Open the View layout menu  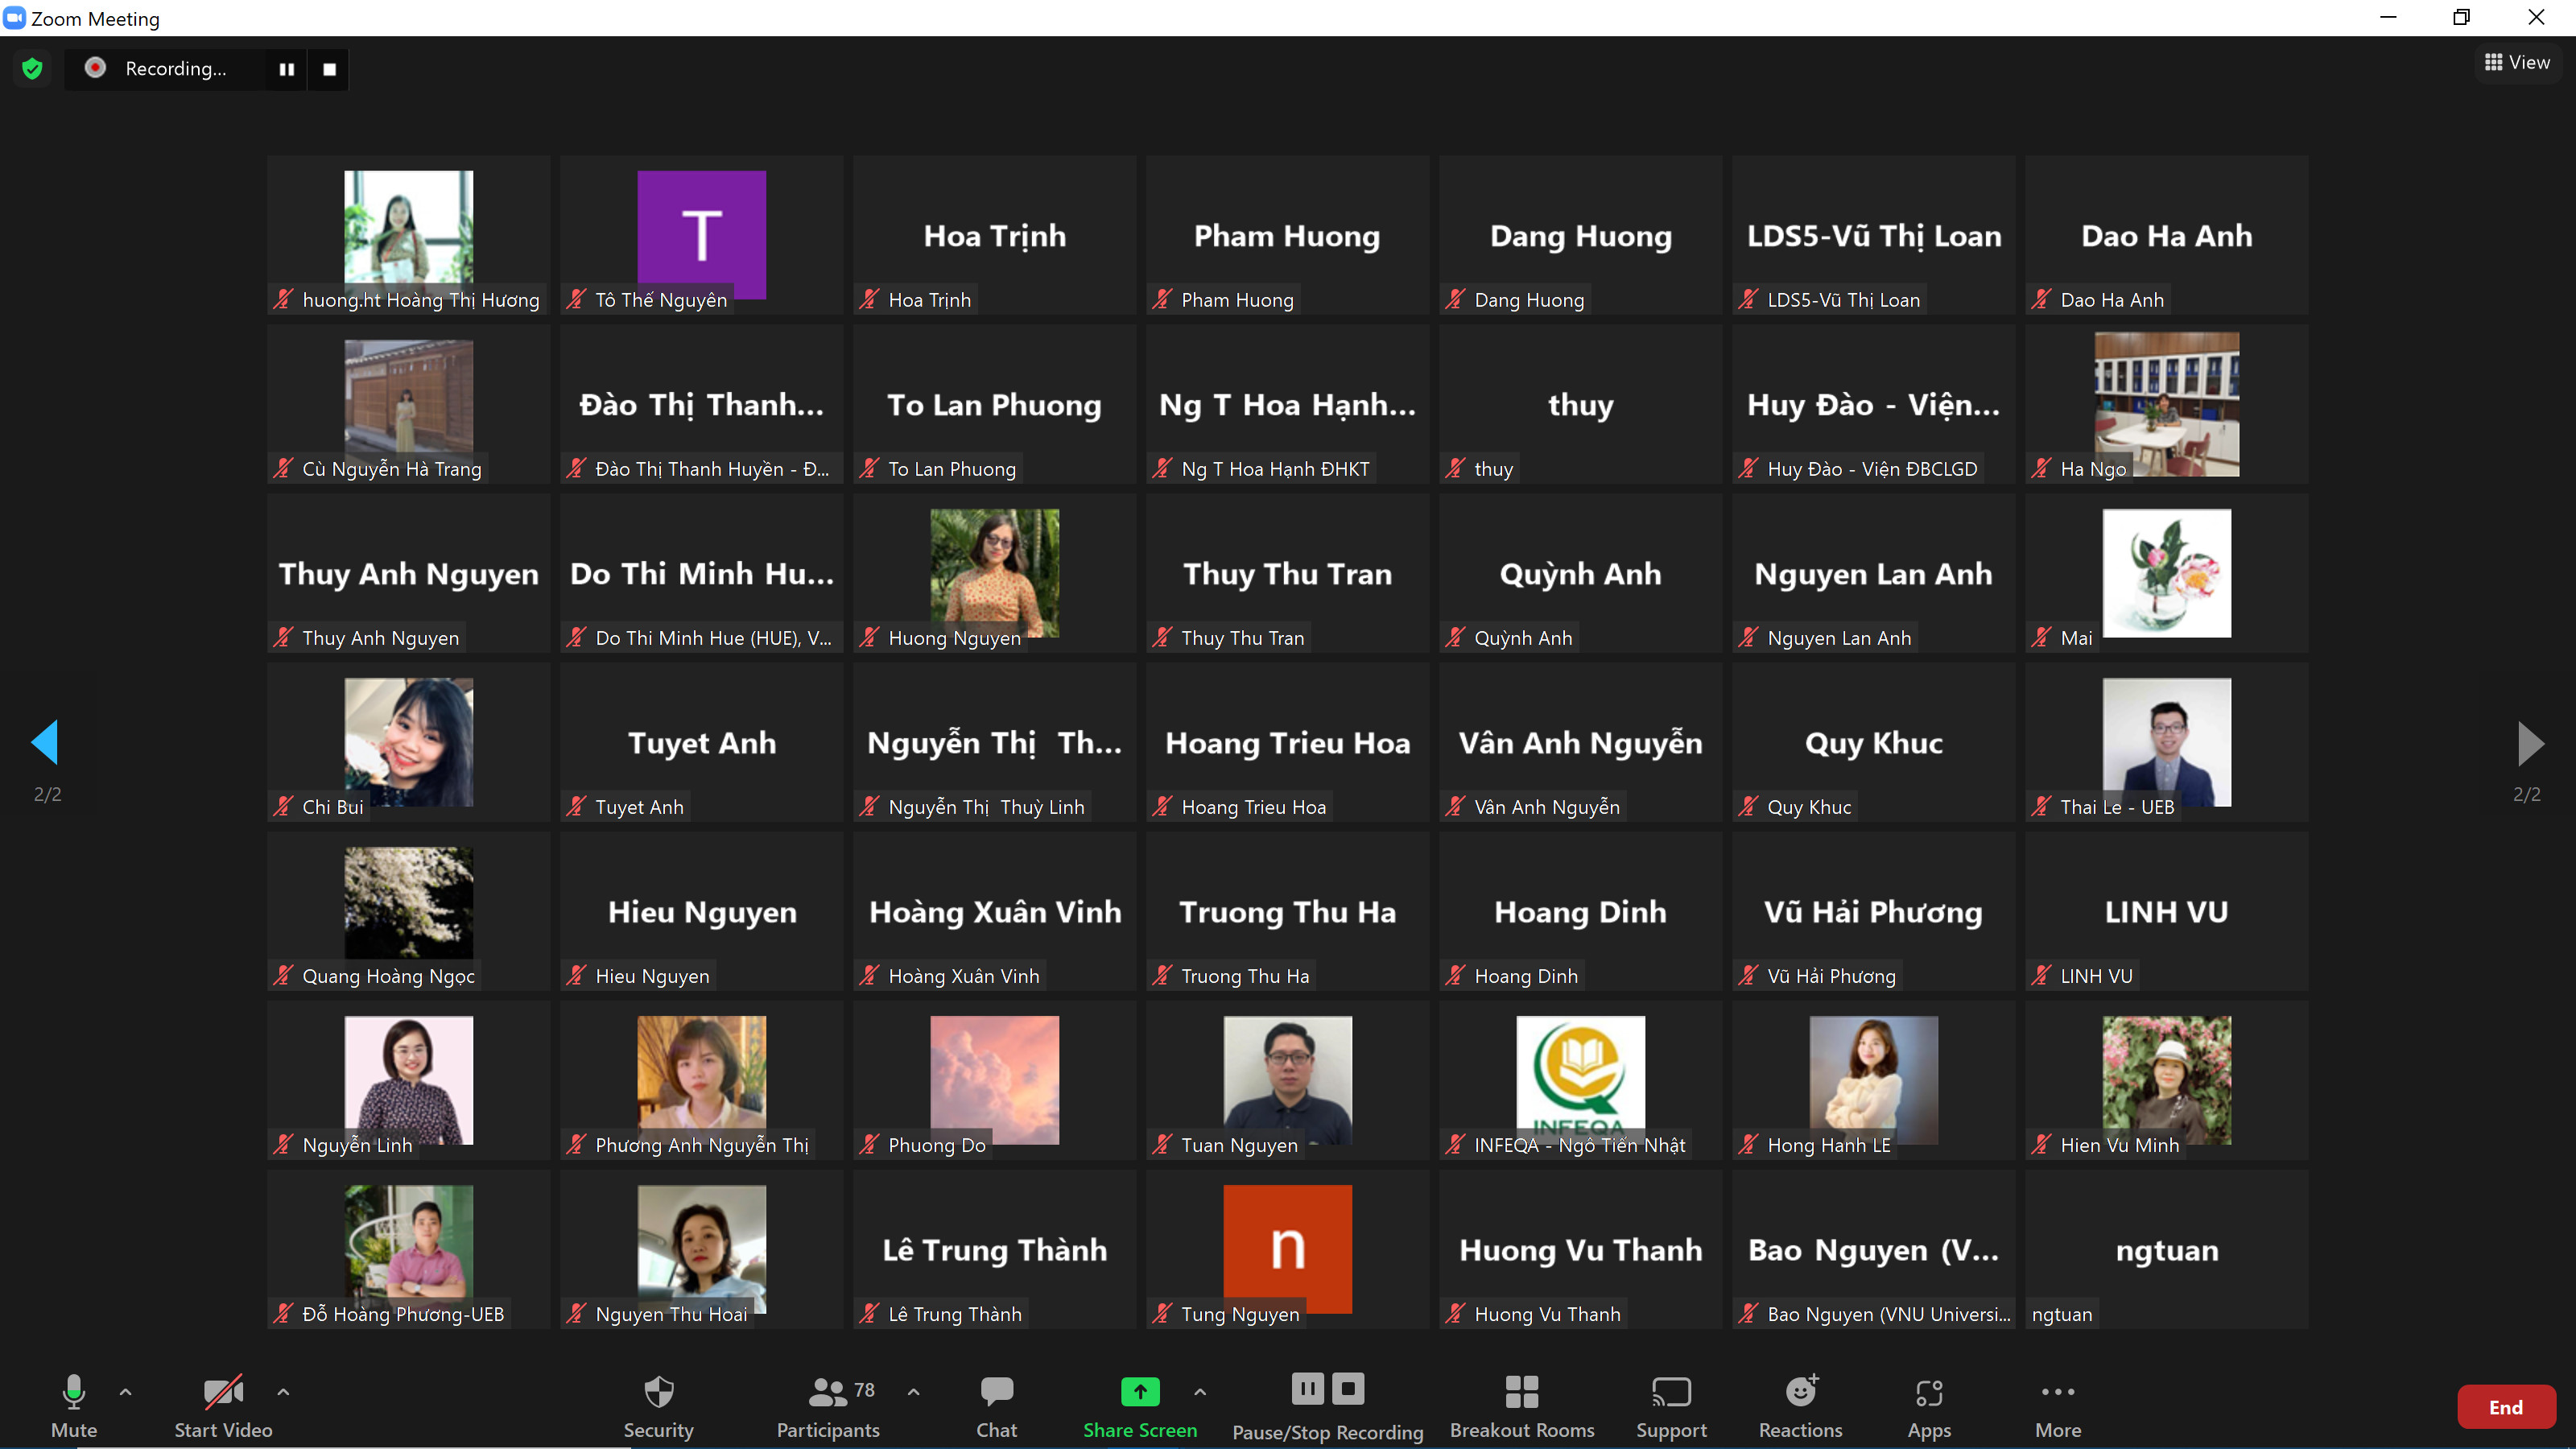coord(2517,62)
